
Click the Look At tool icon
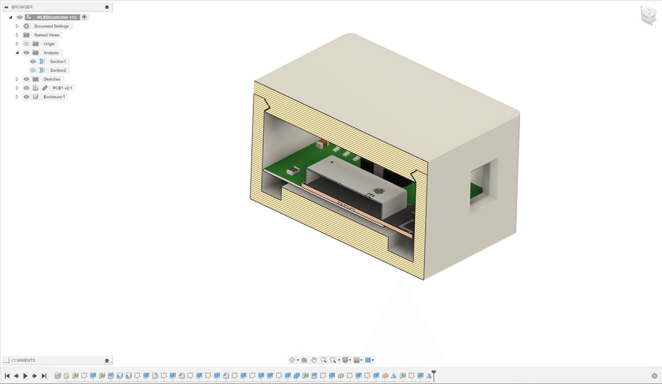[304, 360]
